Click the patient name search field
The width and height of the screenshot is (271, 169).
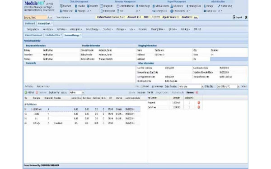35,17
